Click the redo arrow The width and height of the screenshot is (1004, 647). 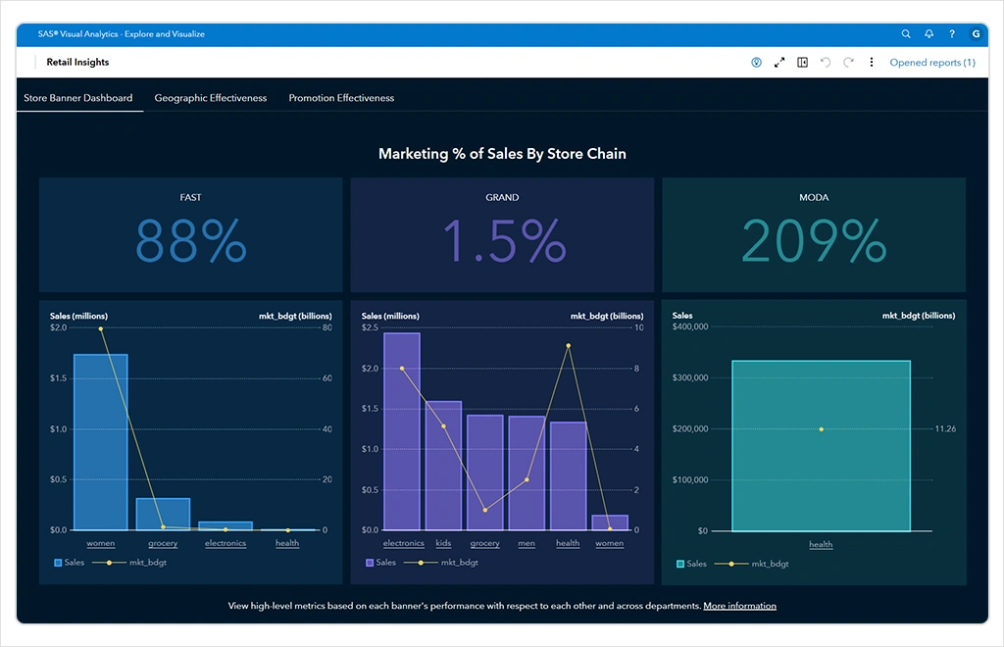tap(848, 63)
